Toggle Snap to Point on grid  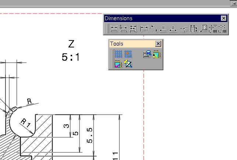[128, 54]
